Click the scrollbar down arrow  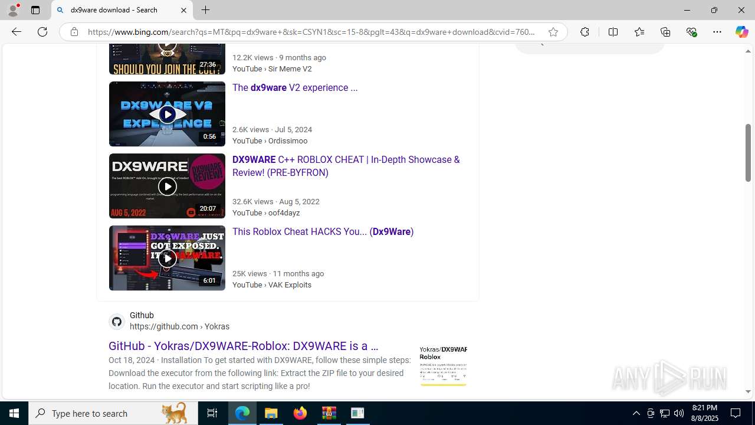pyautogui.click(x=748, y=392)
